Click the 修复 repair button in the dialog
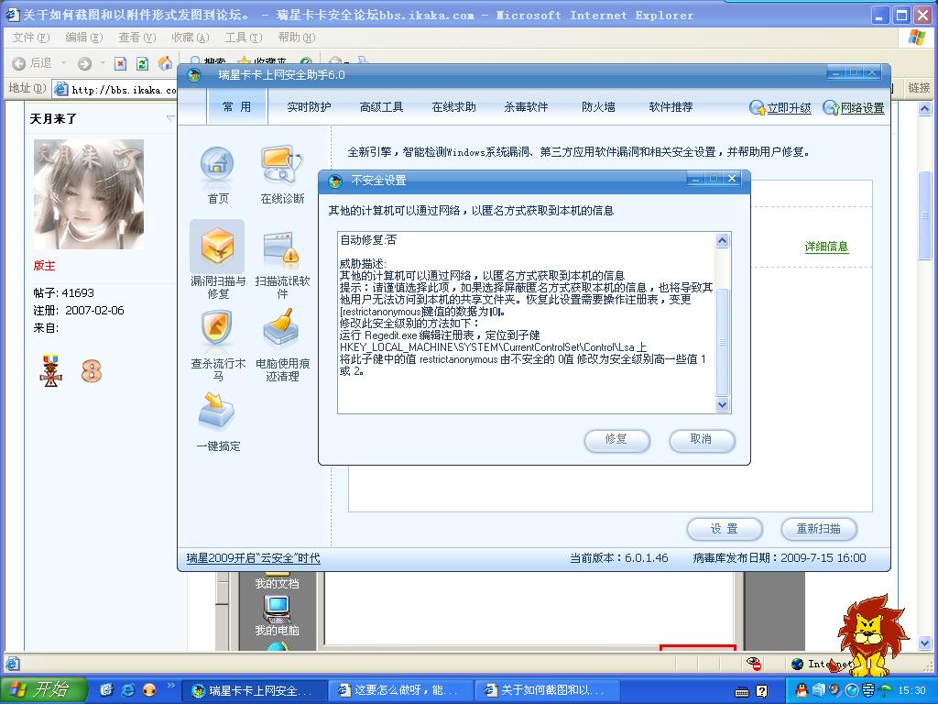This screenshot has width=938, height=704. [616, 439]
